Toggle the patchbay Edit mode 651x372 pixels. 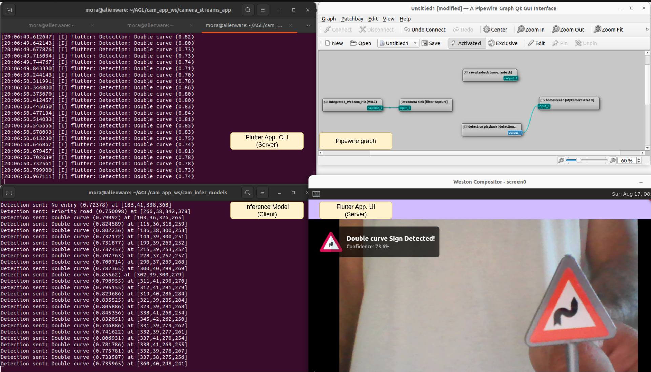click(x=536, y=43)
